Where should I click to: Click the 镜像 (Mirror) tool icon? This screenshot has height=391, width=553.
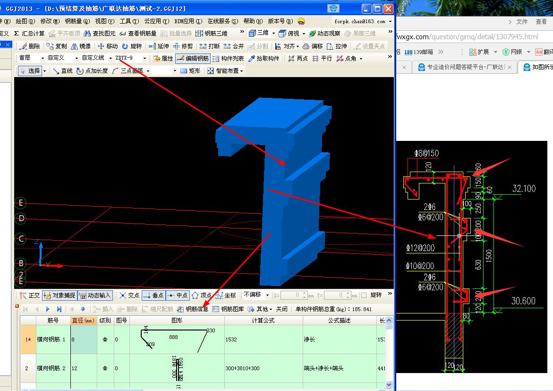pos(81,46)
